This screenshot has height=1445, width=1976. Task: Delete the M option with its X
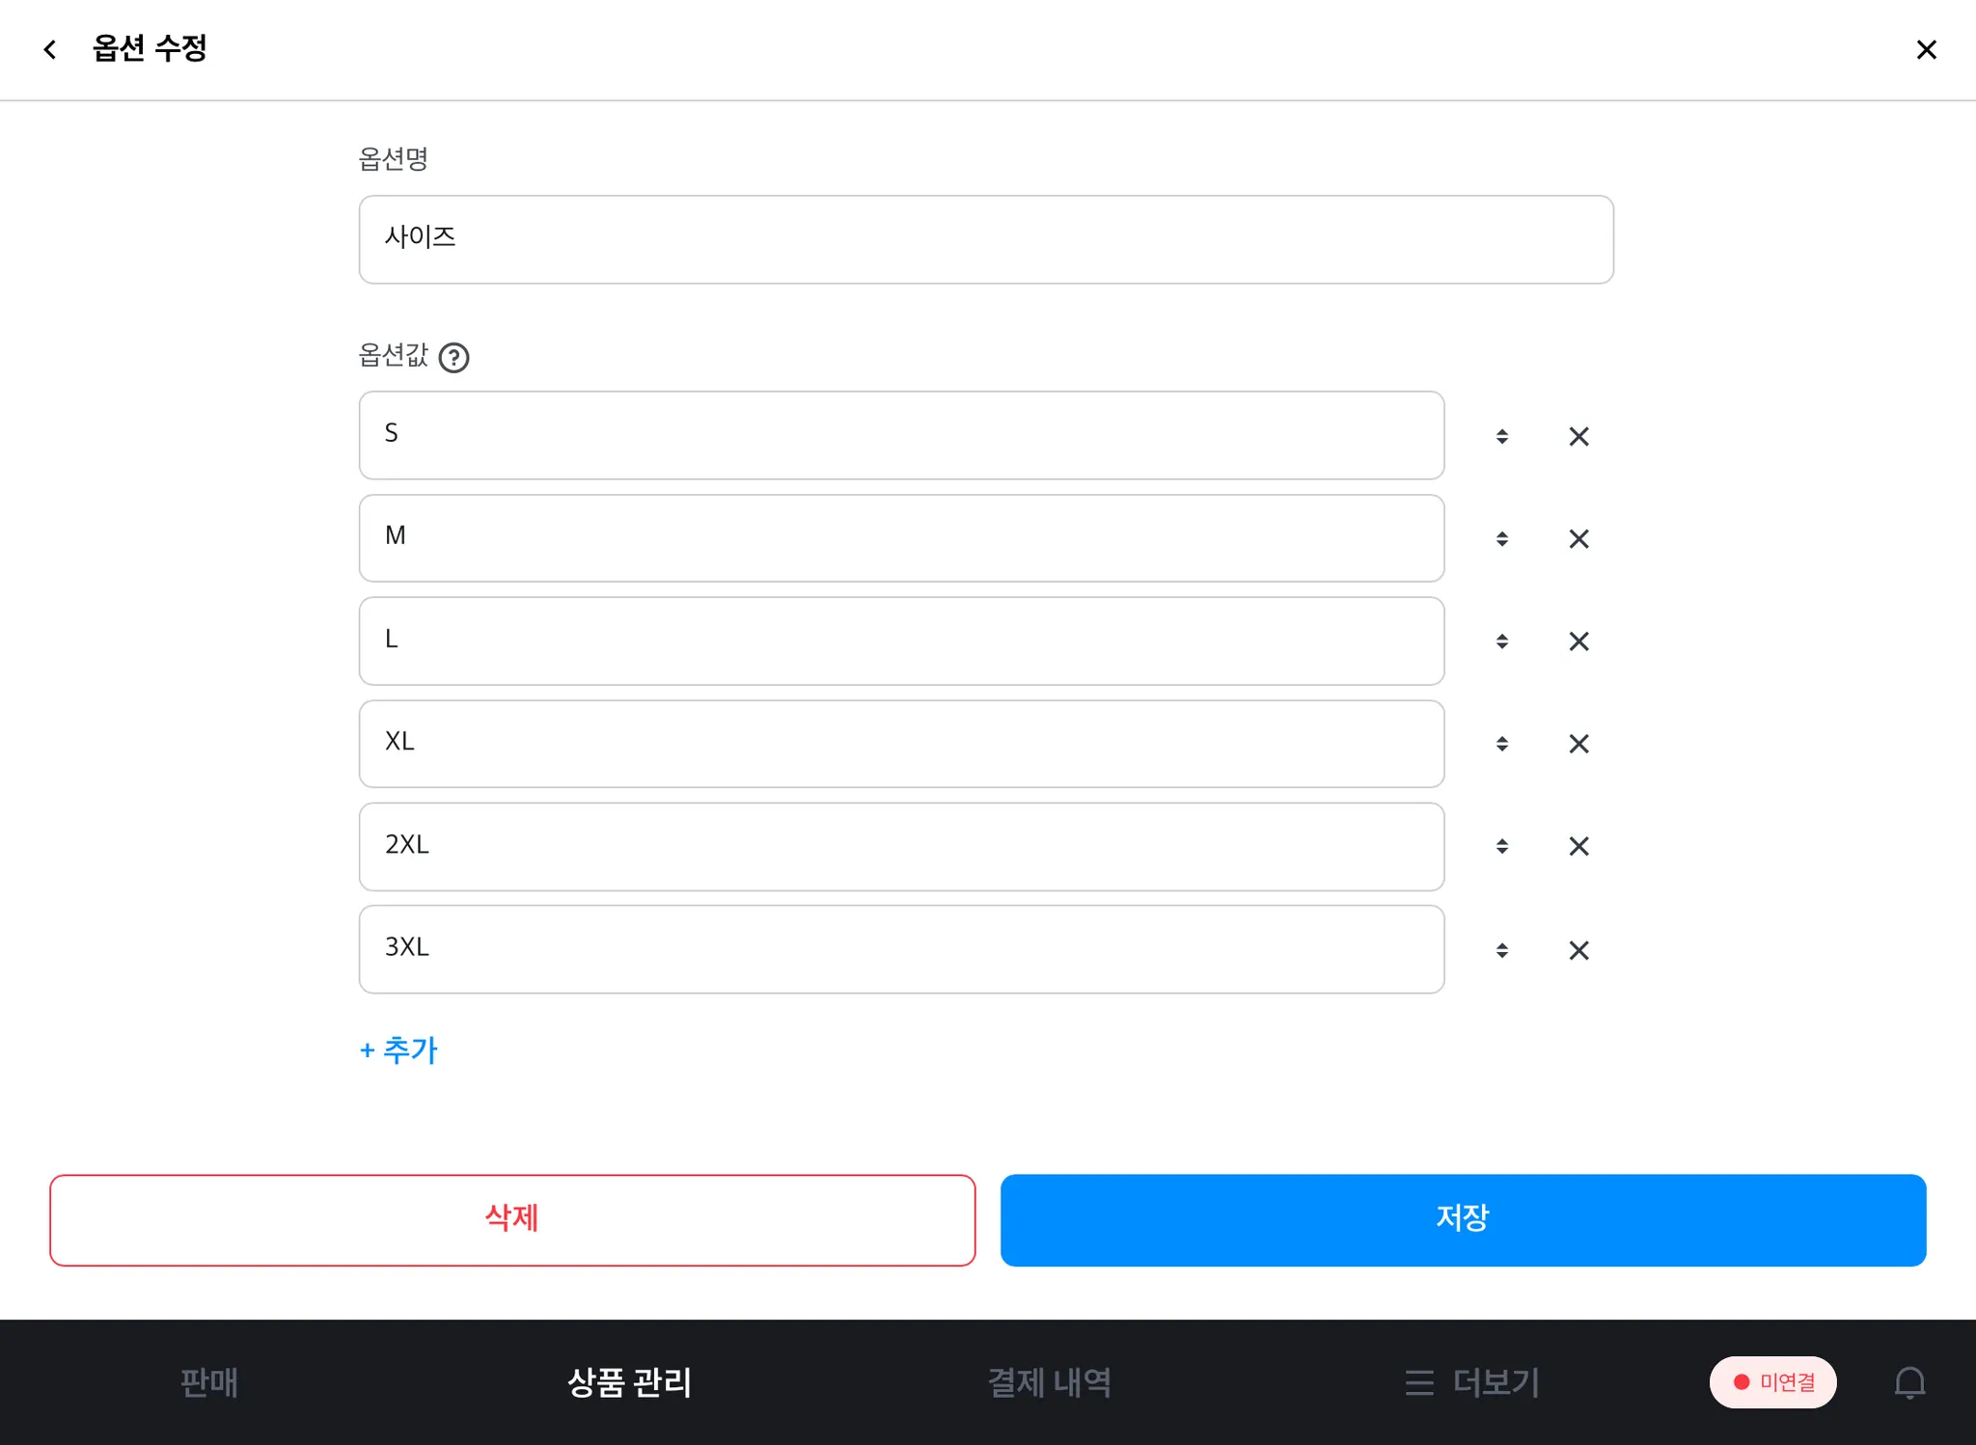tap(1578, 538)
